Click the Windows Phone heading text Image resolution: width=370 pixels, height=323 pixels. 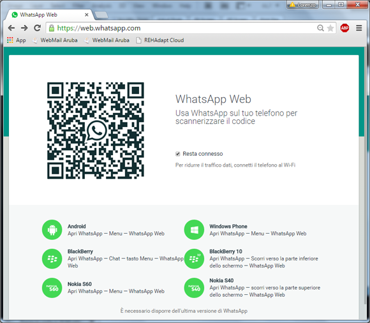[228, 226]
